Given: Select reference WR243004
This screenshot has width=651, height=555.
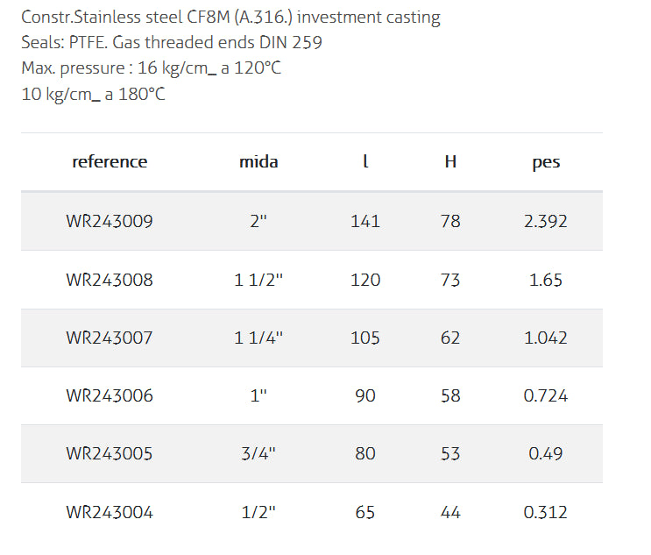Looking at the screenshot, I should (110, 512).
